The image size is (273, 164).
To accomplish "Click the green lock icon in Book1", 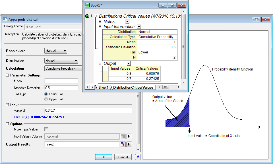I will click(87, 16).
